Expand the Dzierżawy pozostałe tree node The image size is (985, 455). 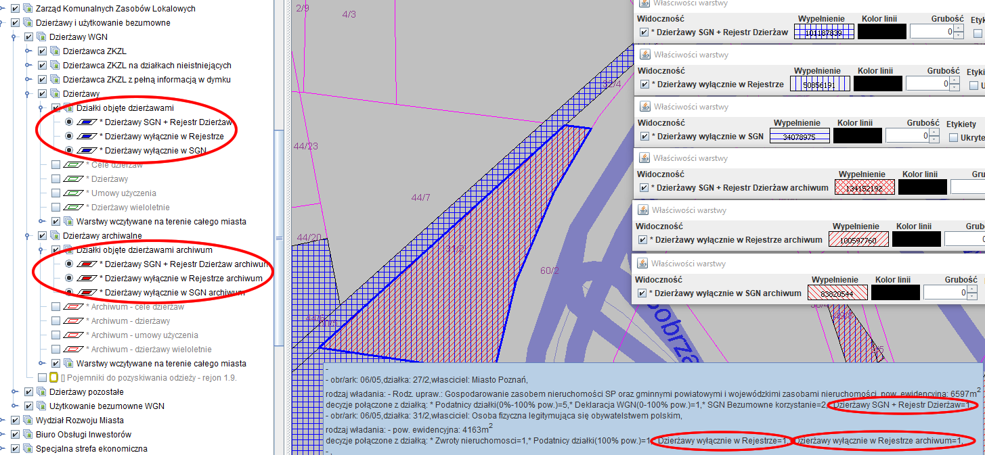pyautogui.click(x=16, y=392)
